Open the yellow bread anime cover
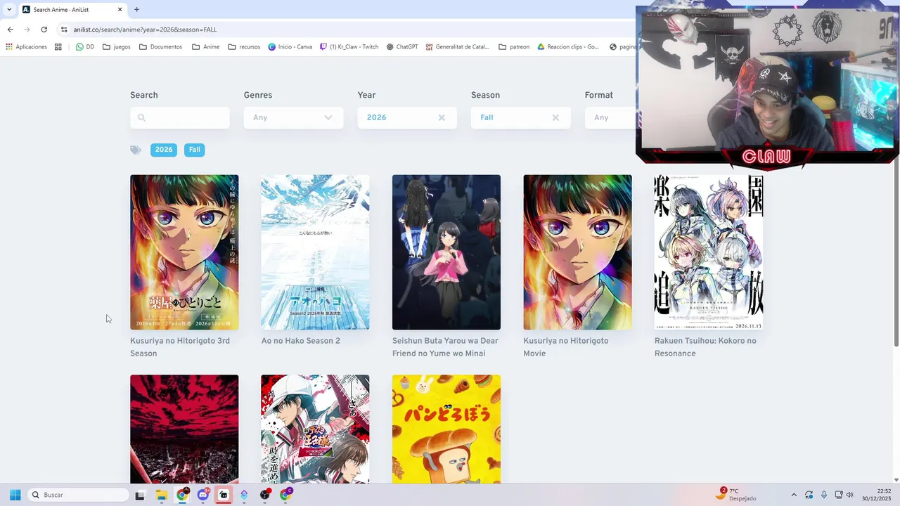The height and width of the screenshot is (506, 900). click(446, 429)
